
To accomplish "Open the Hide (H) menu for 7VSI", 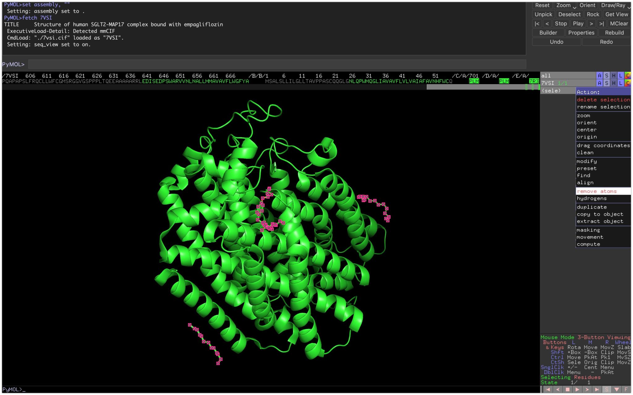I will pos(614,83).
